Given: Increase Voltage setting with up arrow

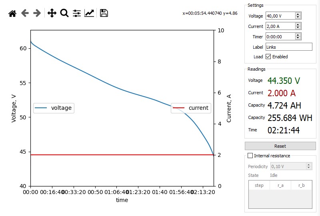Looking at the screenshot, I should click(298, 14).
